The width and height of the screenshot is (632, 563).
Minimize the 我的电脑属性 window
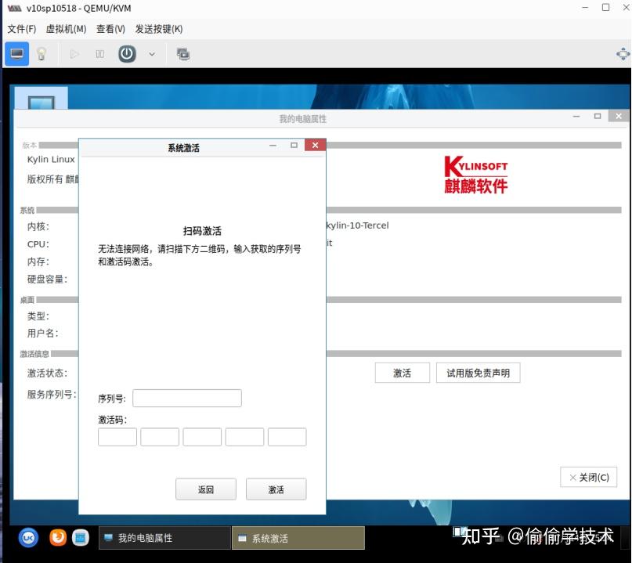pos(576,116)
